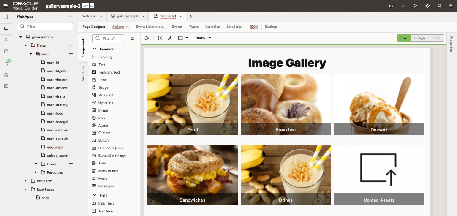This screenshot has height=216, width=457.
Task: Click the Breakfast gallery tile
Action: (286, 105)
